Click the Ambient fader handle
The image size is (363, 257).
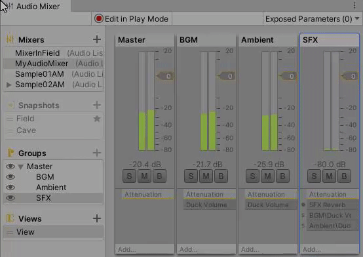coord(288,76)
